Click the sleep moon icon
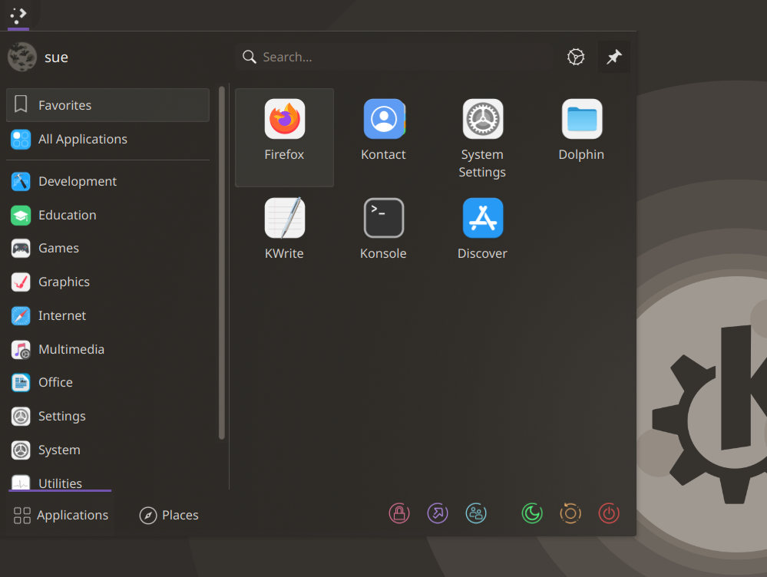 (532, 513)
